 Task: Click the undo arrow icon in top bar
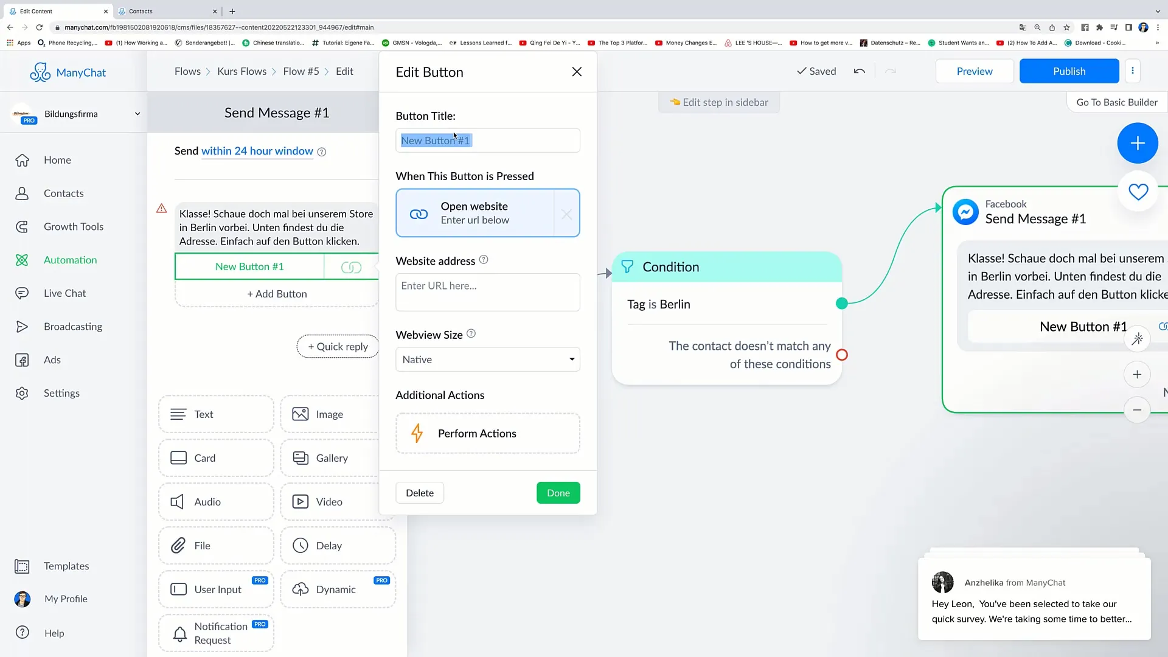(x=859, y=71)
